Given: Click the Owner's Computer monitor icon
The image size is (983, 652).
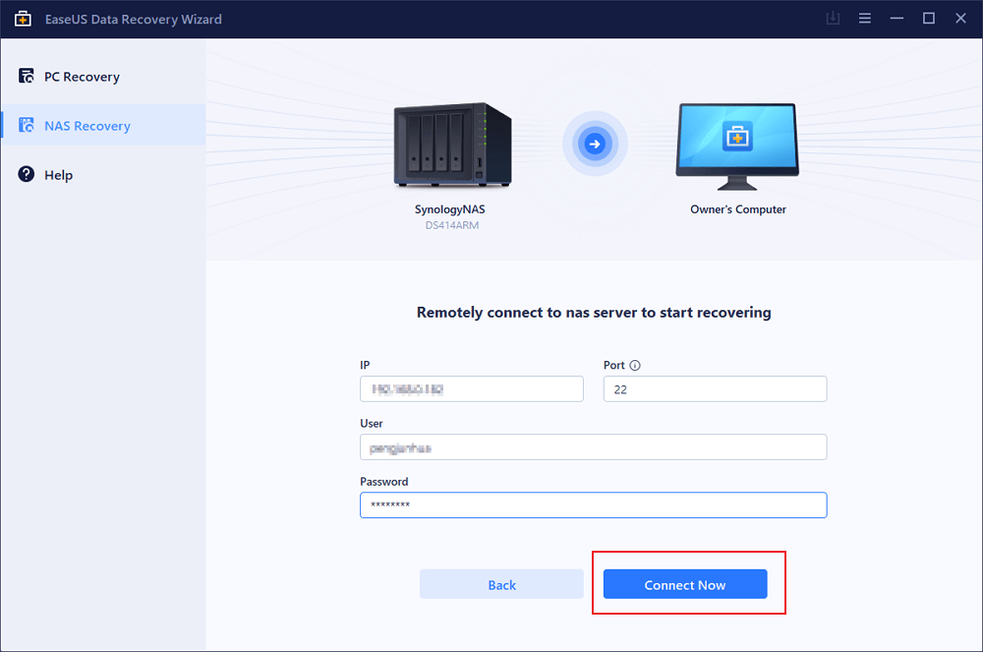Looking at the screenshot, I should point(737,144).
